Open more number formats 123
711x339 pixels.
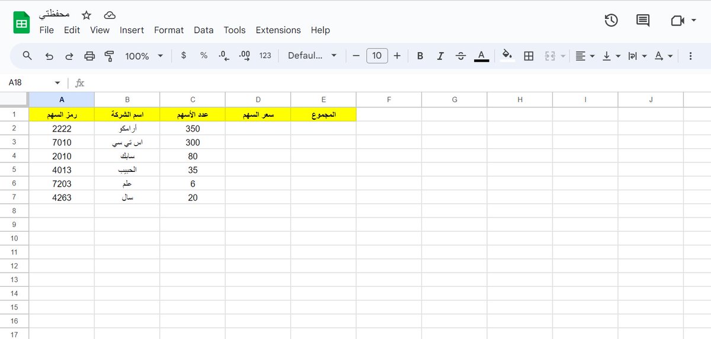point(265,55)
